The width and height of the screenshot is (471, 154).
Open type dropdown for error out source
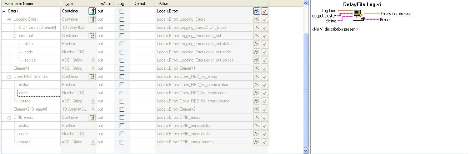[93, 60]
